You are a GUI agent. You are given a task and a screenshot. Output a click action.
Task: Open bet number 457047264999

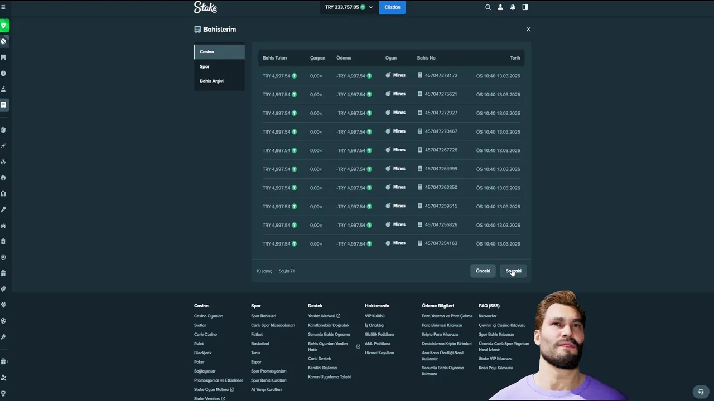tap(441, 169)
